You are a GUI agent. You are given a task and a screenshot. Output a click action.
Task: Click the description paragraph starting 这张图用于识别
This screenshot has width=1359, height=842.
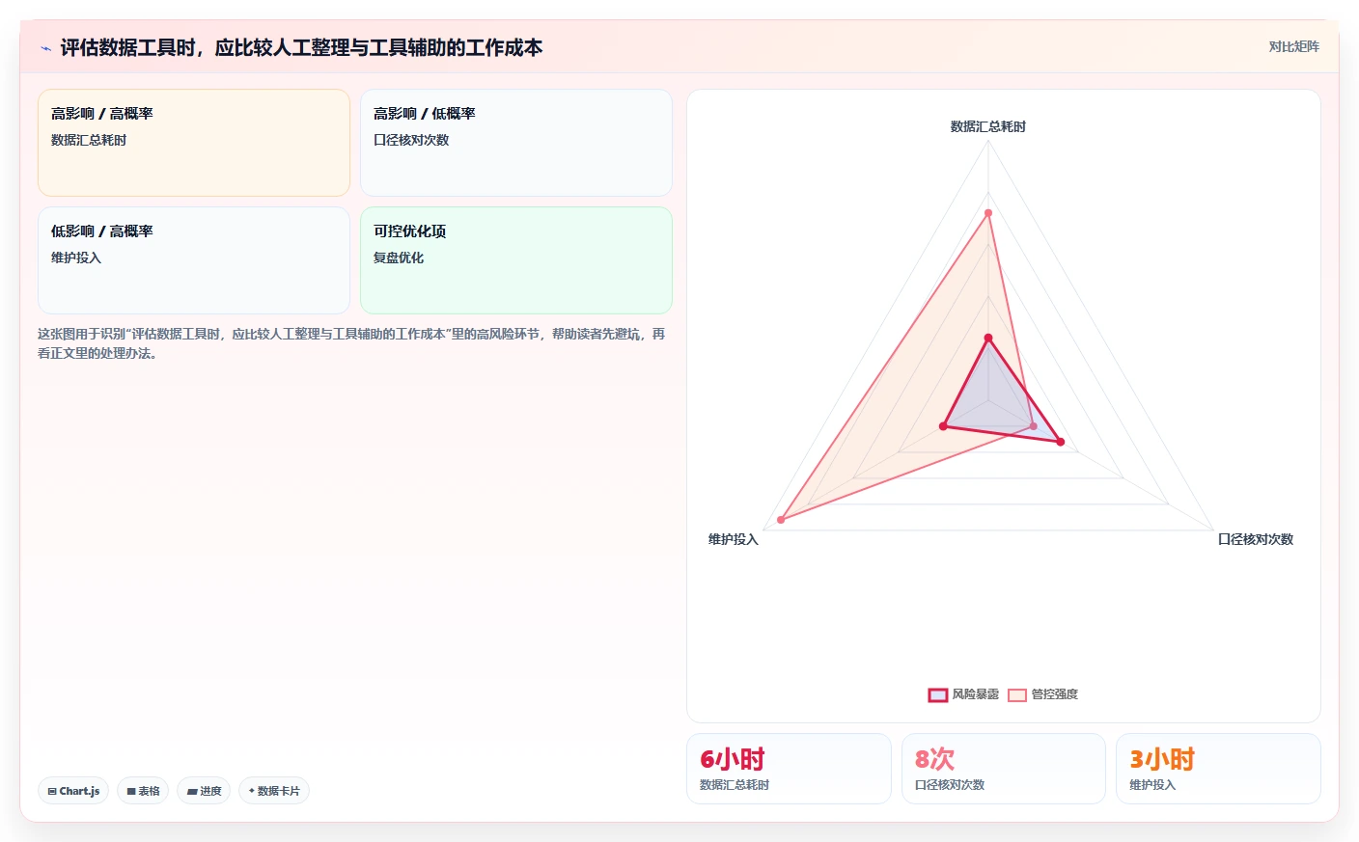click(x=351, y=343)
